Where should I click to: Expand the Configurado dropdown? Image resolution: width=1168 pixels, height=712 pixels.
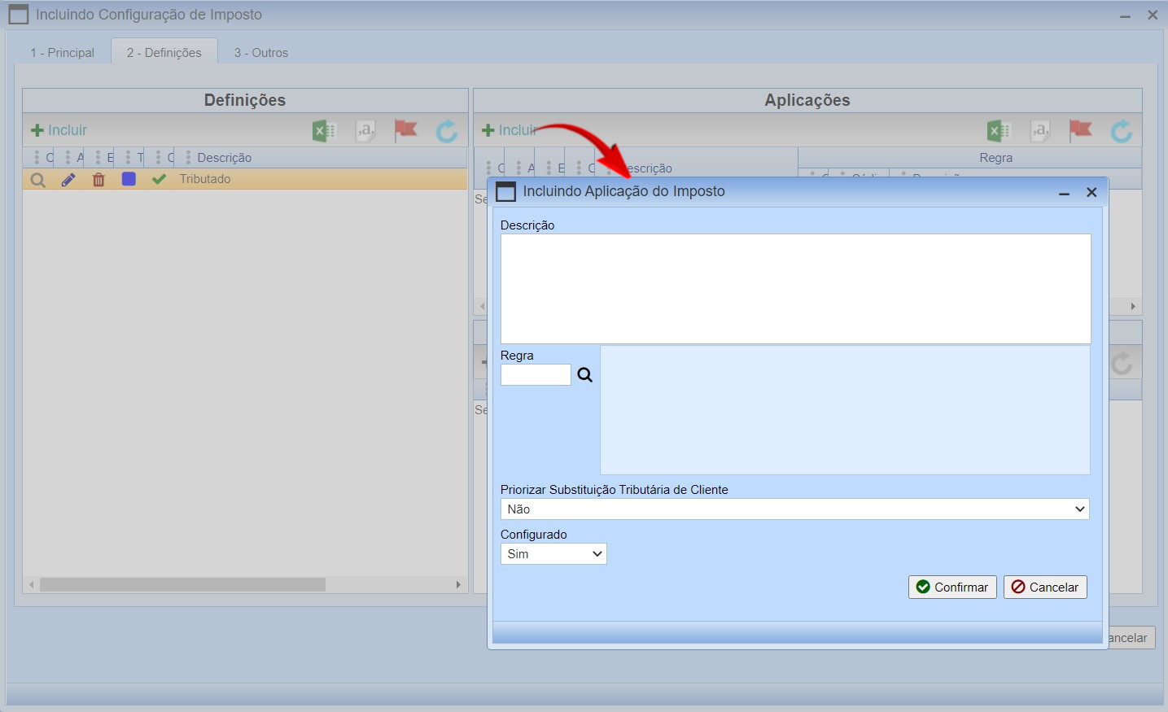(x=553, y=554)
